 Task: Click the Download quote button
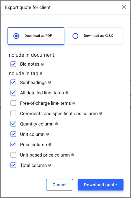(100, 185)
